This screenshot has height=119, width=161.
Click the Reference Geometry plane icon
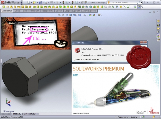pyautogui.click(x=121, y=7)
